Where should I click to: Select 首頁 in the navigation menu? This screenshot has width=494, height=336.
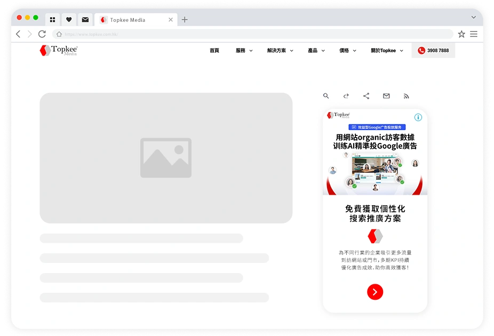(x=214, y=50)
